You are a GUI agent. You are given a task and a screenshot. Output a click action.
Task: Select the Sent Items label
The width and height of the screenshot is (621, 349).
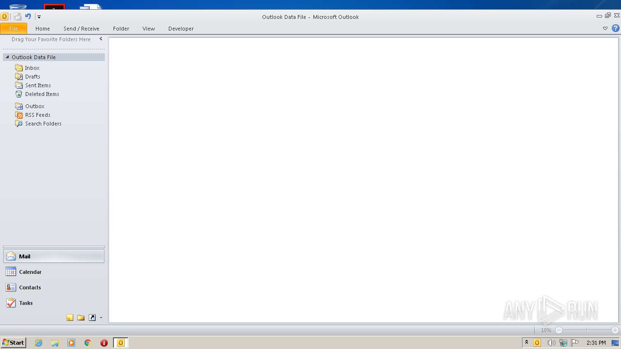[38, 86]
